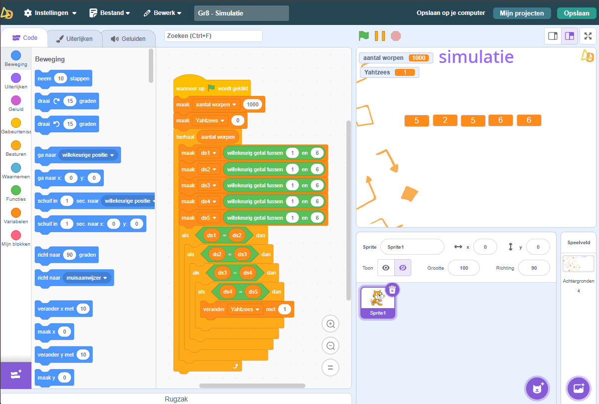Click the green flag to run the project
Image resolution: width=599 pixels, height=404 pixels.
pyautogui.click(x=363, y=36)
